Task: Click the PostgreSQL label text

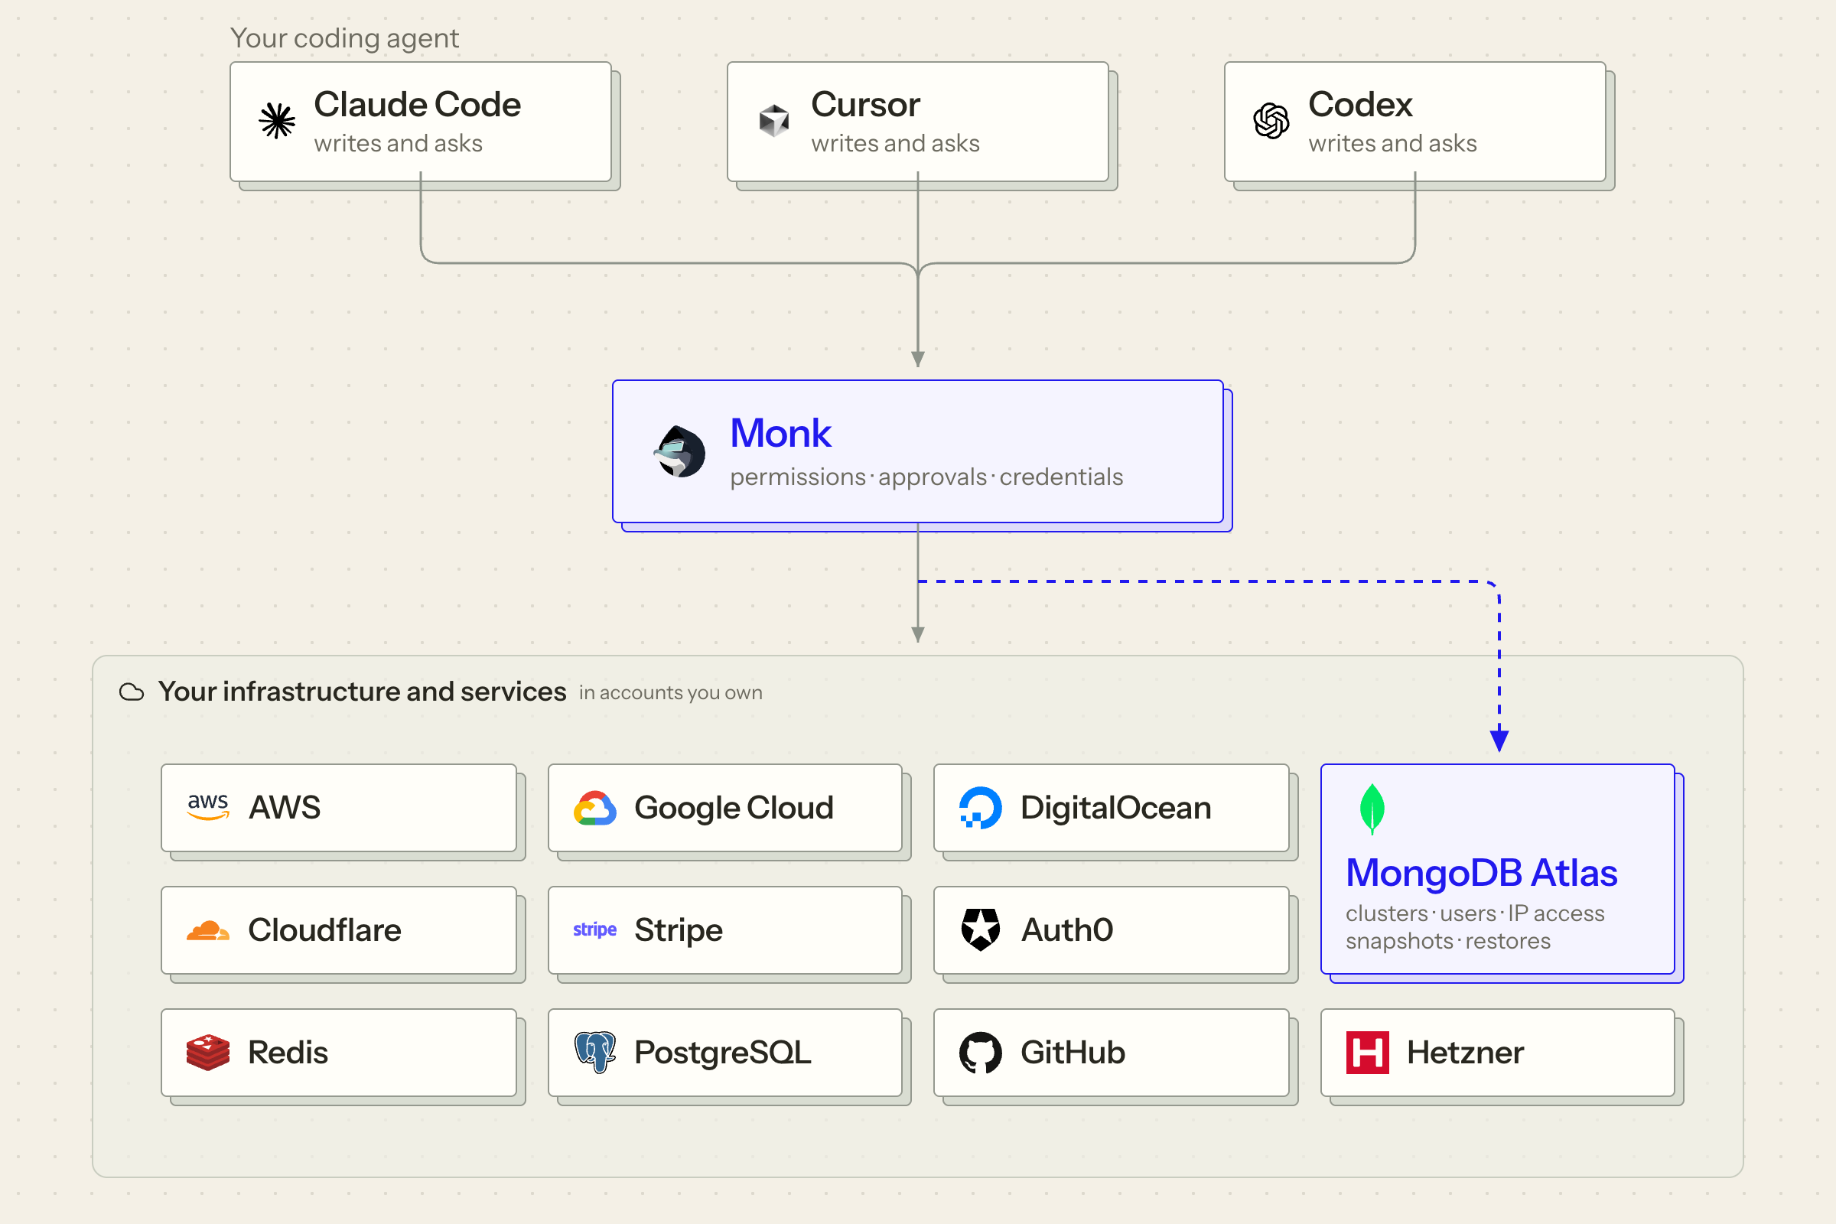Action: (723, 1053)
